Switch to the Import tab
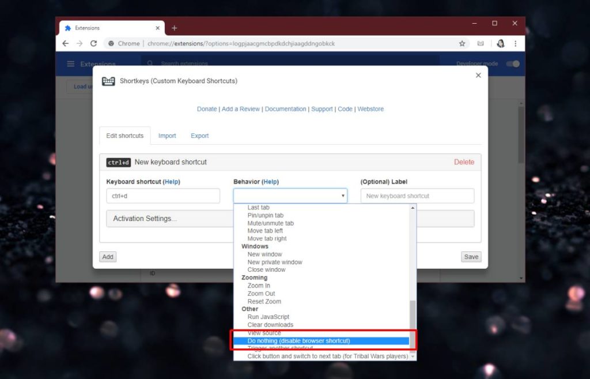 point(167,136)
